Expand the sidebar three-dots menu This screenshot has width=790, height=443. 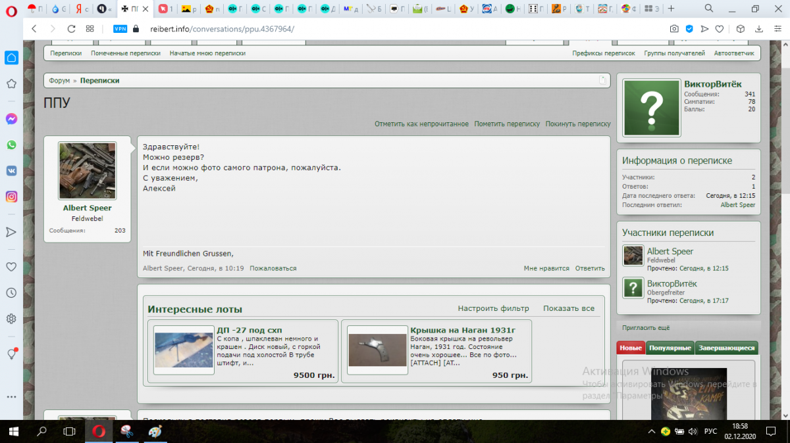(x=11, y=397)
